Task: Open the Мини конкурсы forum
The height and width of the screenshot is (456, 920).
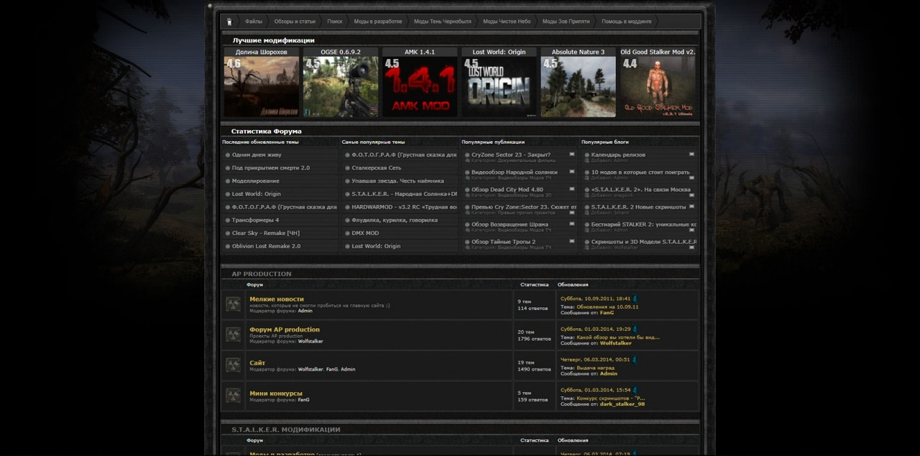Action: (x=276, y=393)
